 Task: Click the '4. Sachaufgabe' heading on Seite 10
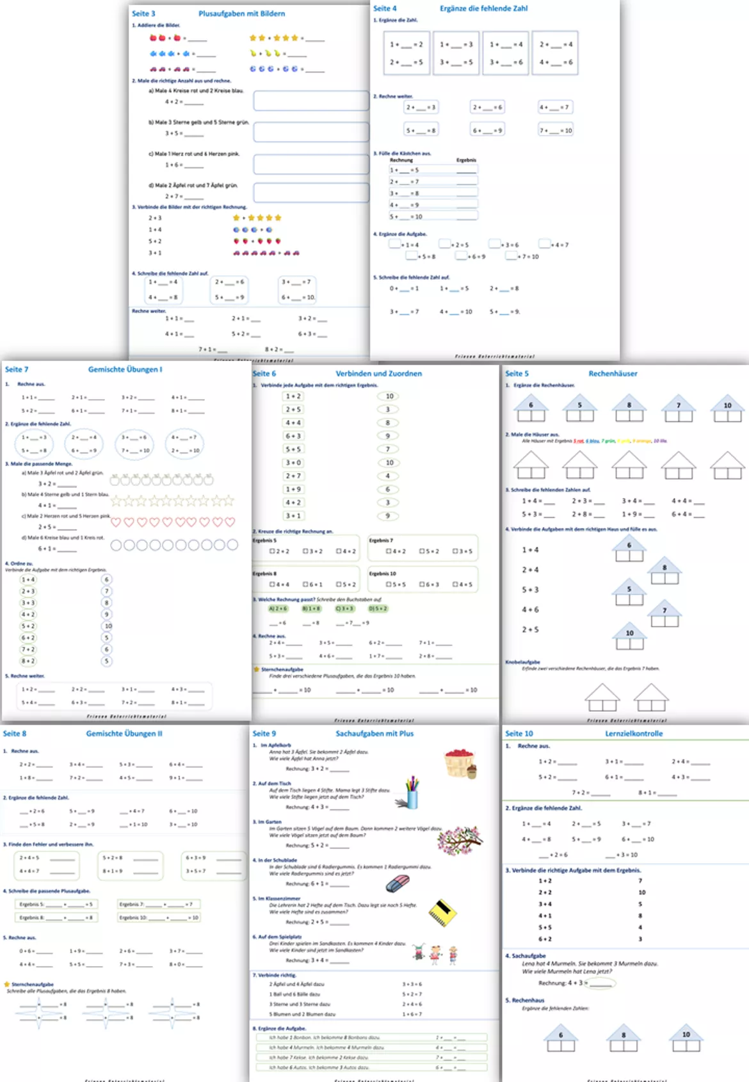[x=526, y=956]
